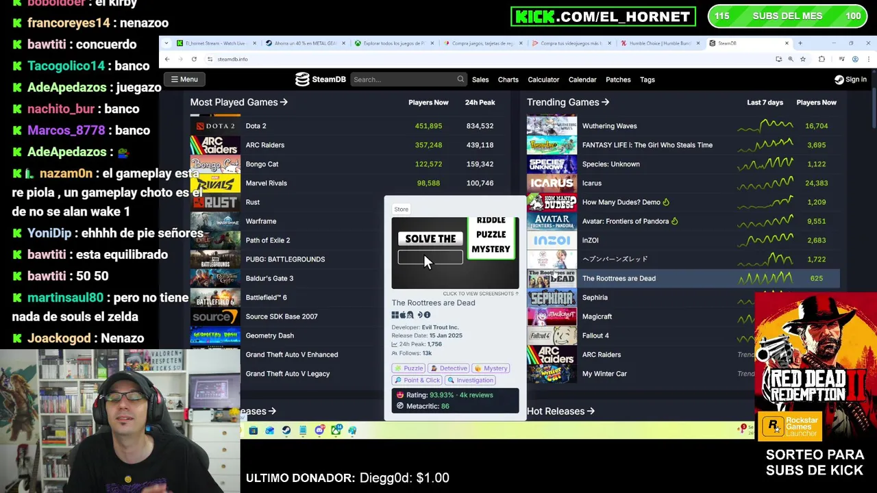Image resolution: width=877 pixels, height=493 pixels.
Task: Open the Patches navigation item
Action: (618, 79)
